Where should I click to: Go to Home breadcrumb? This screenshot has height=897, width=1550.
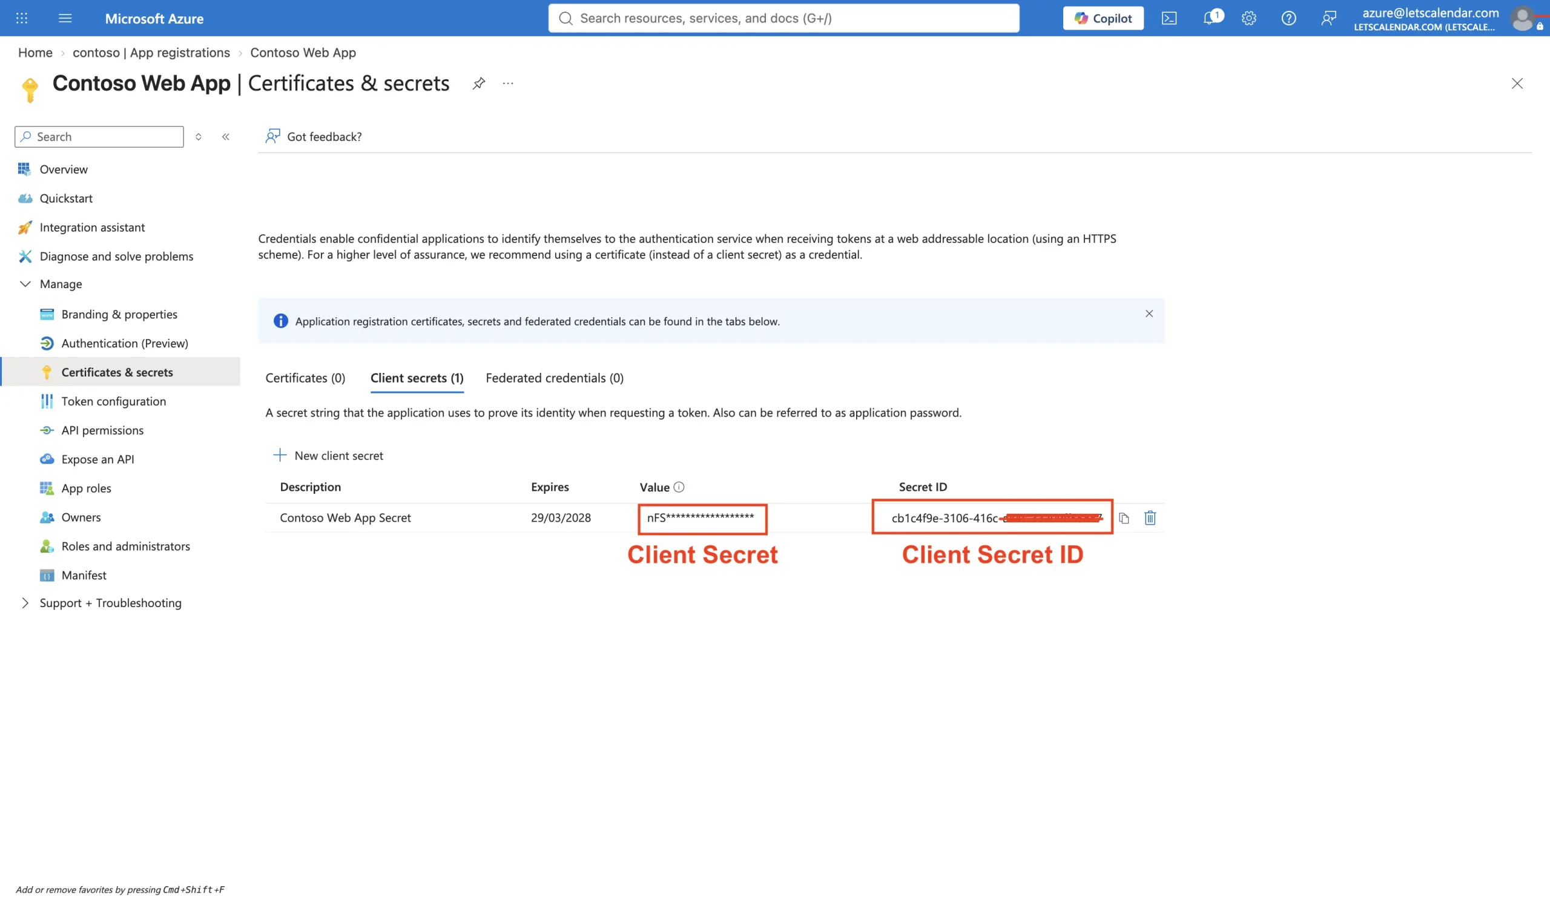pyautogui.click(x=35, y=52)
